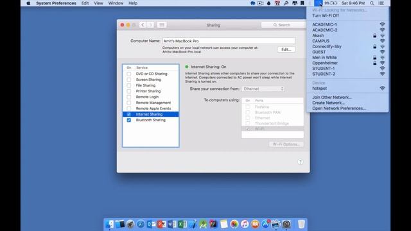Screen dimensions: 411x231
Task: Enable Screen Sharing checkbox
Action: [x=128, y=80]
